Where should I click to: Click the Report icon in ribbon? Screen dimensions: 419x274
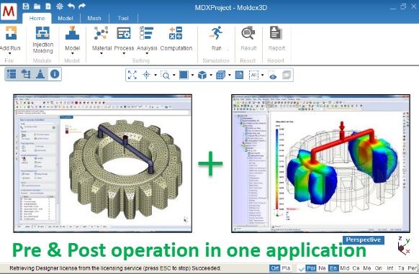coord(276,33)
